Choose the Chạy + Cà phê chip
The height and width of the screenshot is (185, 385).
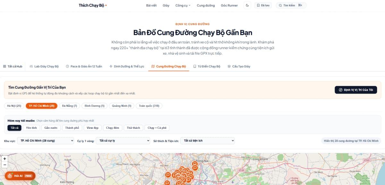157,128
